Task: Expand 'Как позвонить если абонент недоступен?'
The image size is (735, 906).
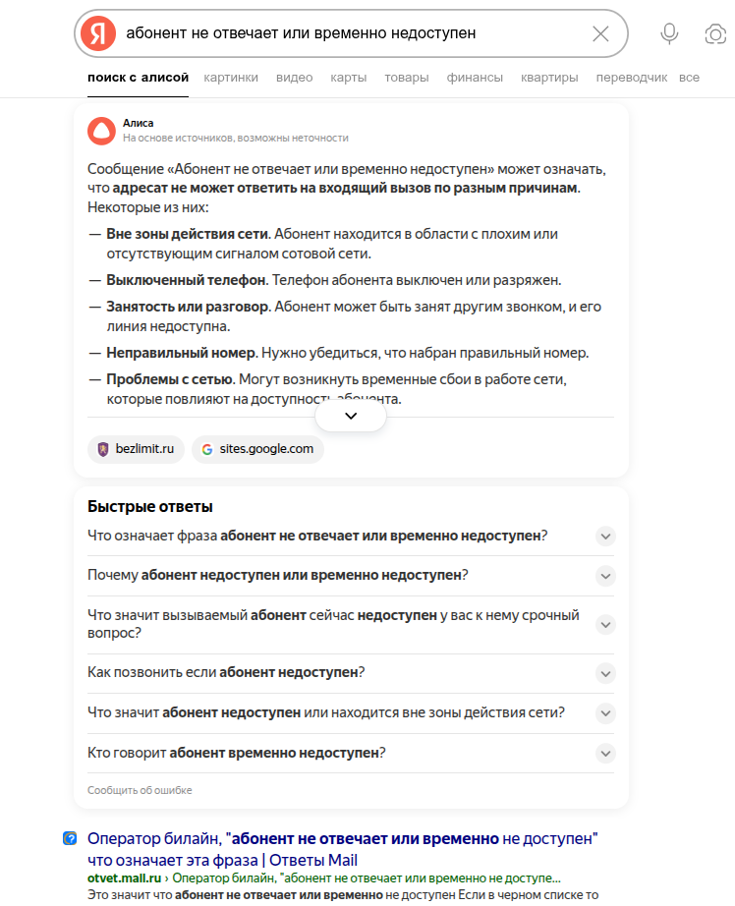Action: [x=606, y=674]
